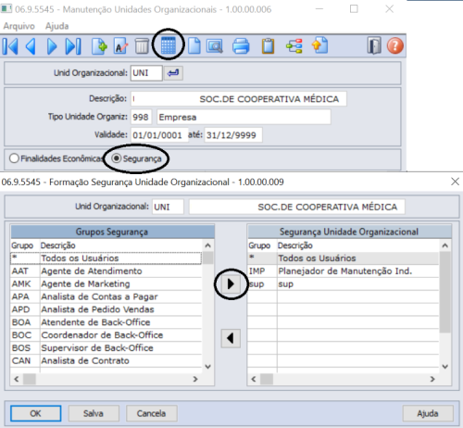The width and height of the screenshot is (463, 428).
Task: Select Todos os Usuários in Grupos Segurança
Action: (106, 258)
